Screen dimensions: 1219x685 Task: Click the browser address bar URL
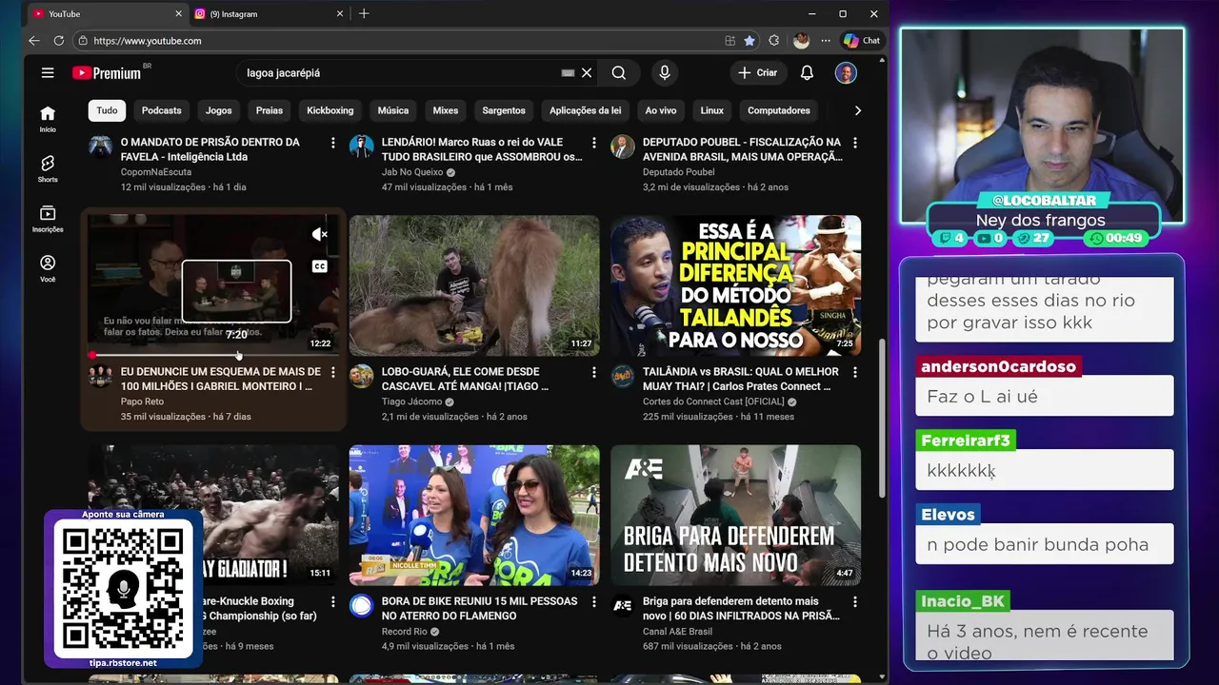148,41
